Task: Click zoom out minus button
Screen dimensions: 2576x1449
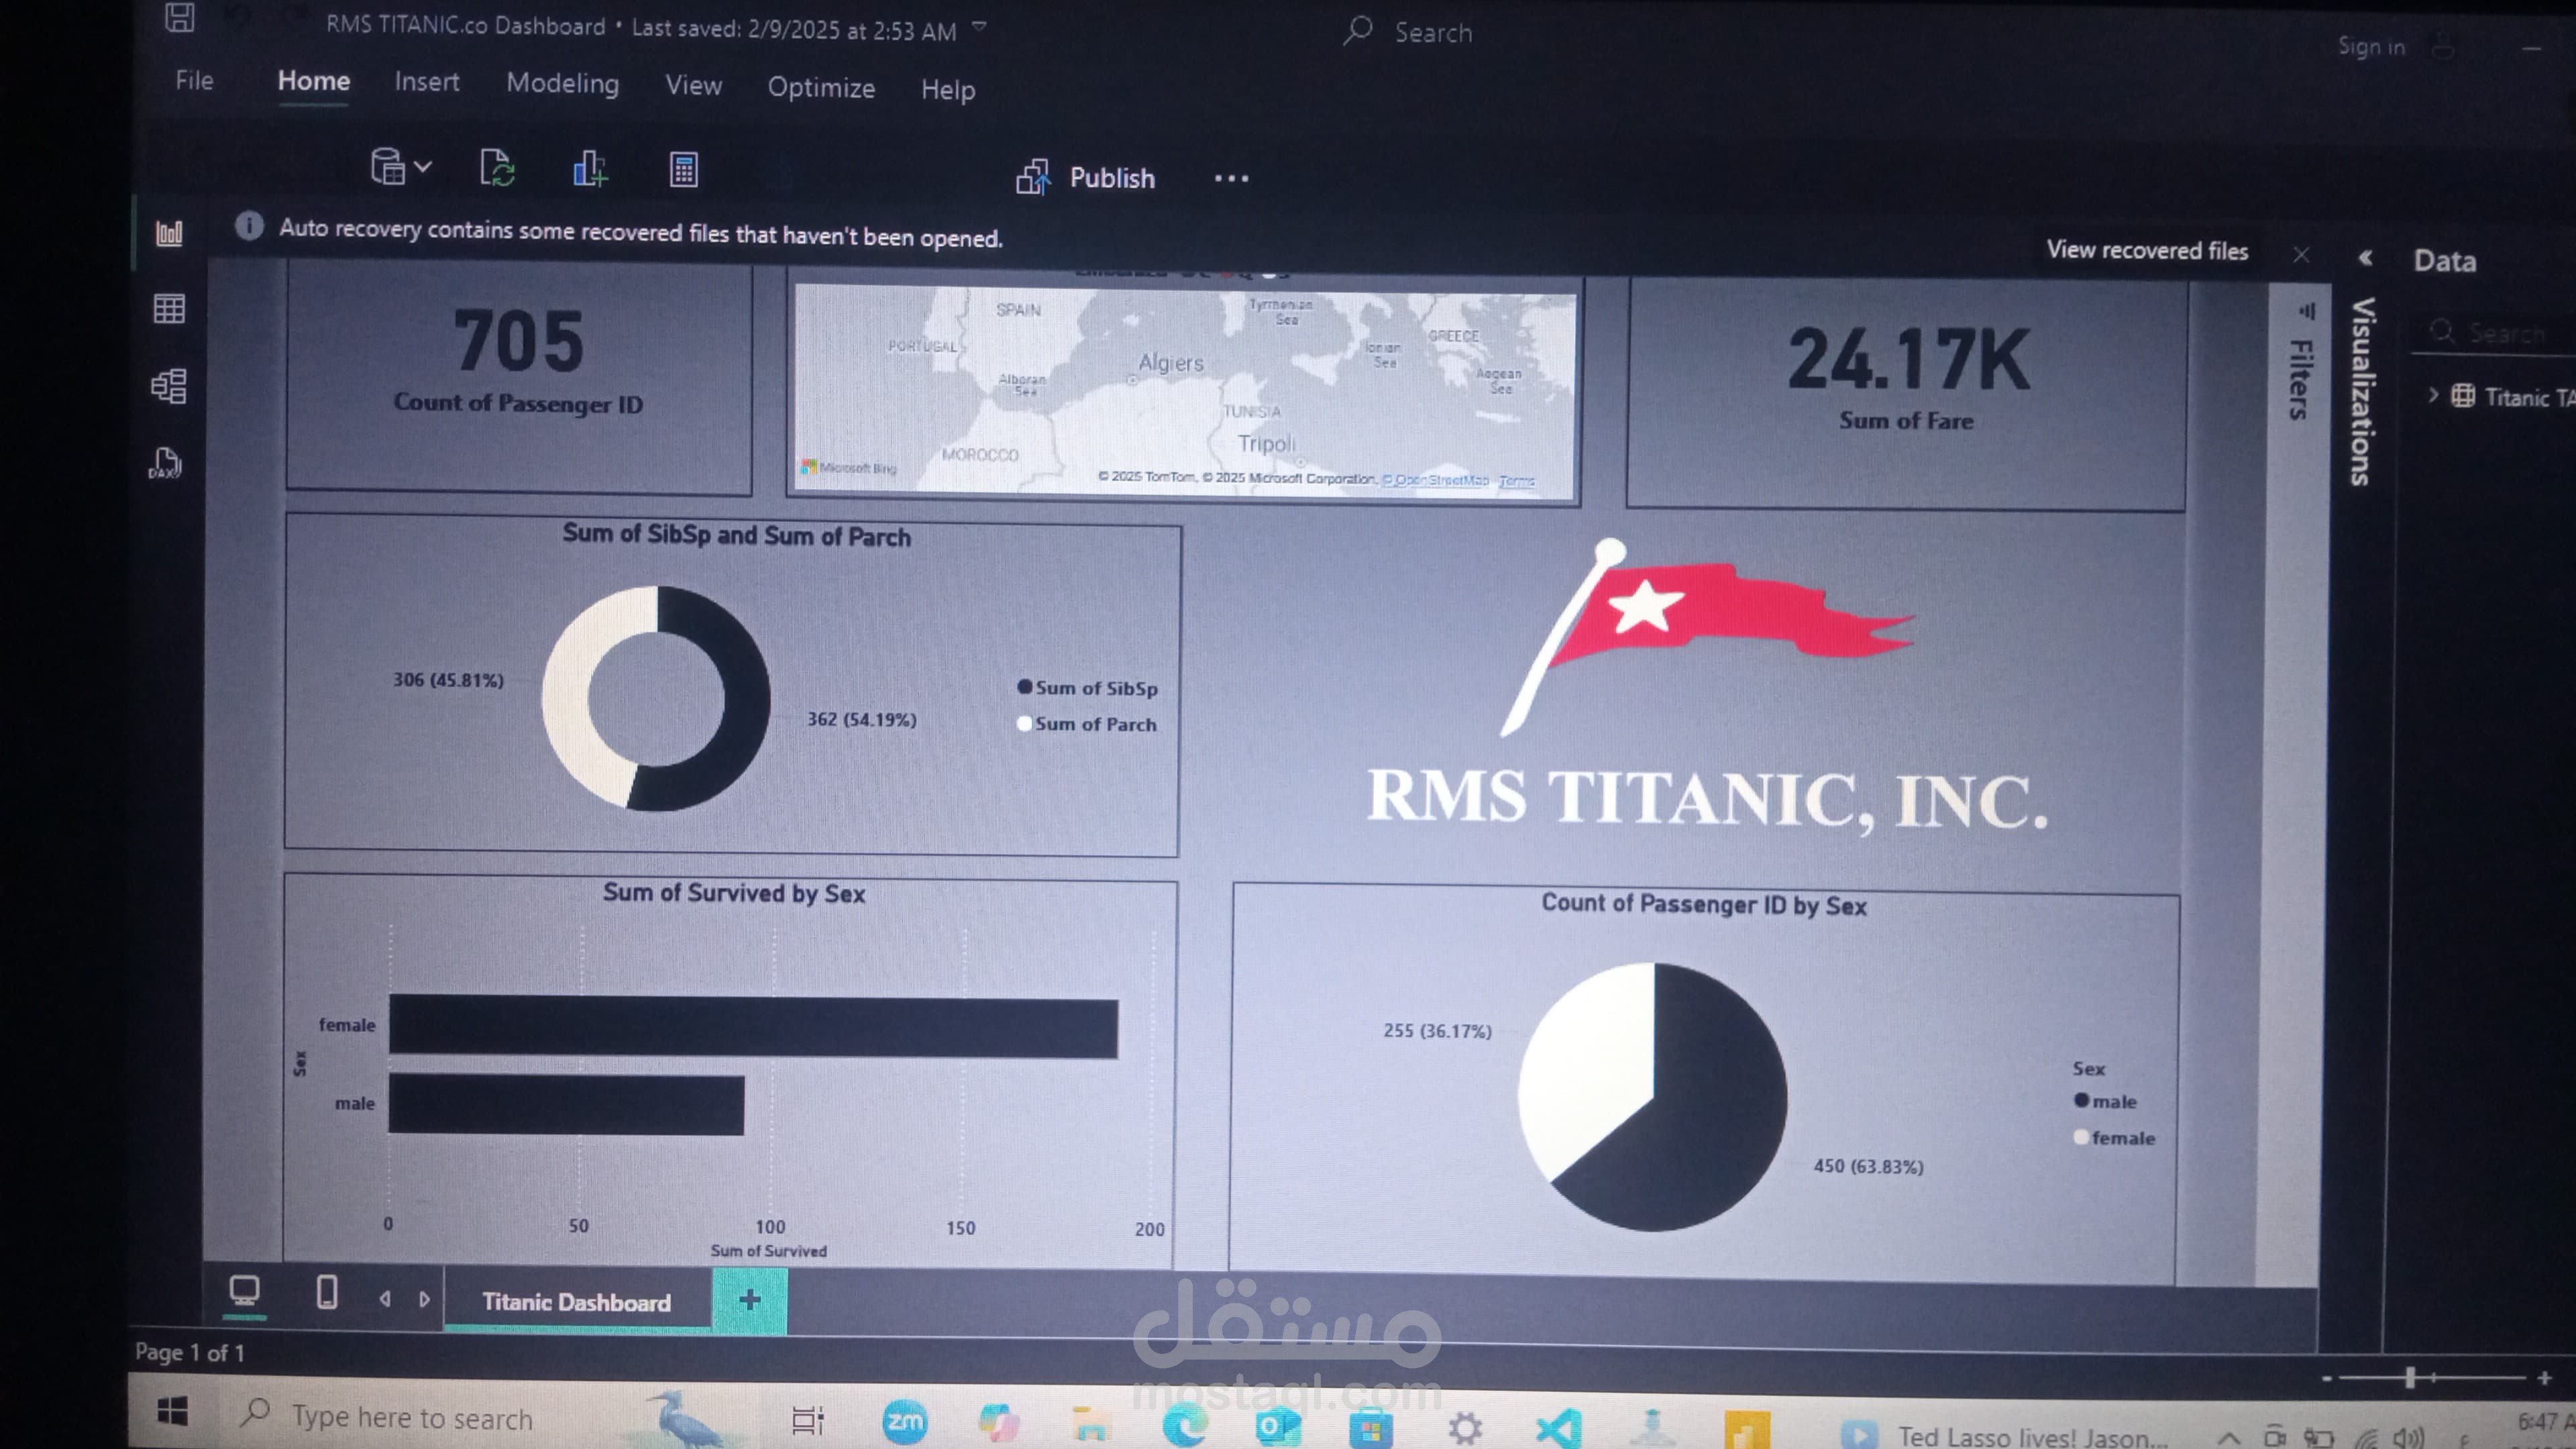Action: (2327, 1378)
